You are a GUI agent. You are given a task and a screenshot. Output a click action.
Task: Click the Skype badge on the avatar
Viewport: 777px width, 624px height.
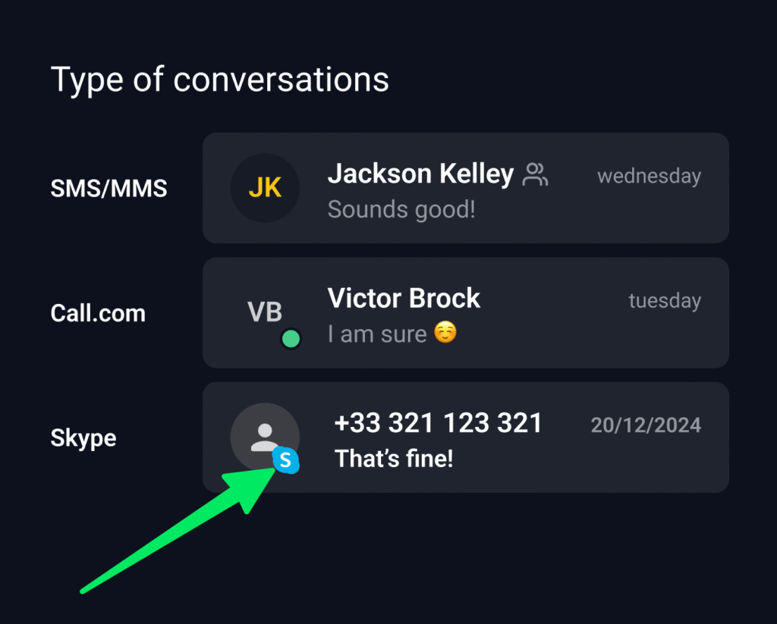(x=285, y=460)
